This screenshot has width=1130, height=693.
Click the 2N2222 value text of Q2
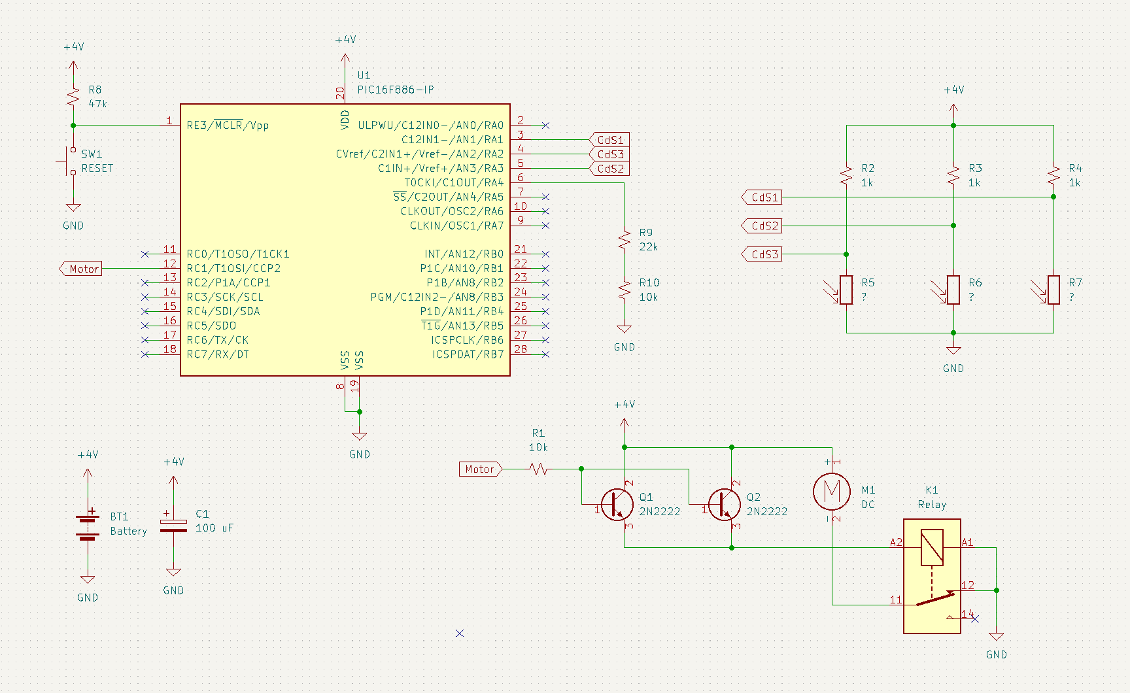click(x=767, y=511)
